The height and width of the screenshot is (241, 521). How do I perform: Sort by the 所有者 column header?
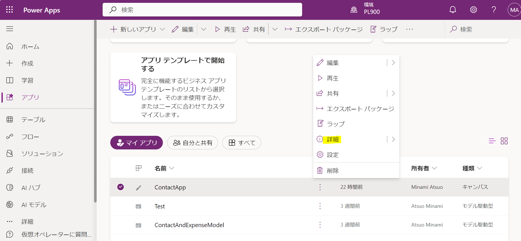(x=424, y=168)
